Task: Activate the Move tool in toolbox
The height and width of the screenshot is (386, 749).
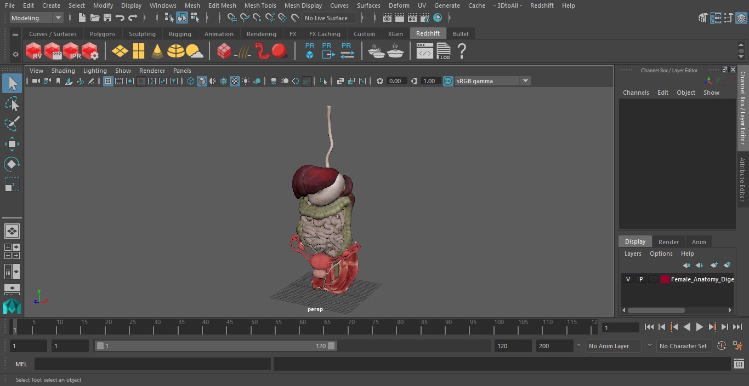Action: click(x=12, y=145)
